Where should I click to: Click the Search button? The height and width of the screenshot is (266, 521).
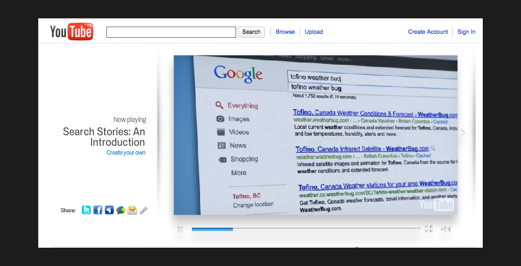click(x=251, y=32)
